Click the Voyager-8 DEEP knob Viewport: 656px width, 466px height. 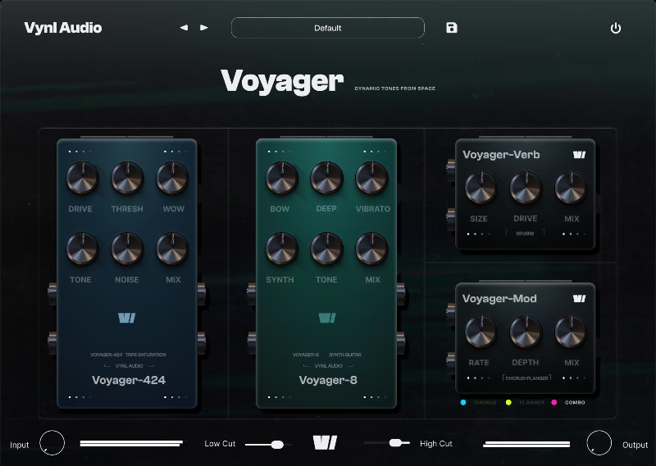(326, 178)
